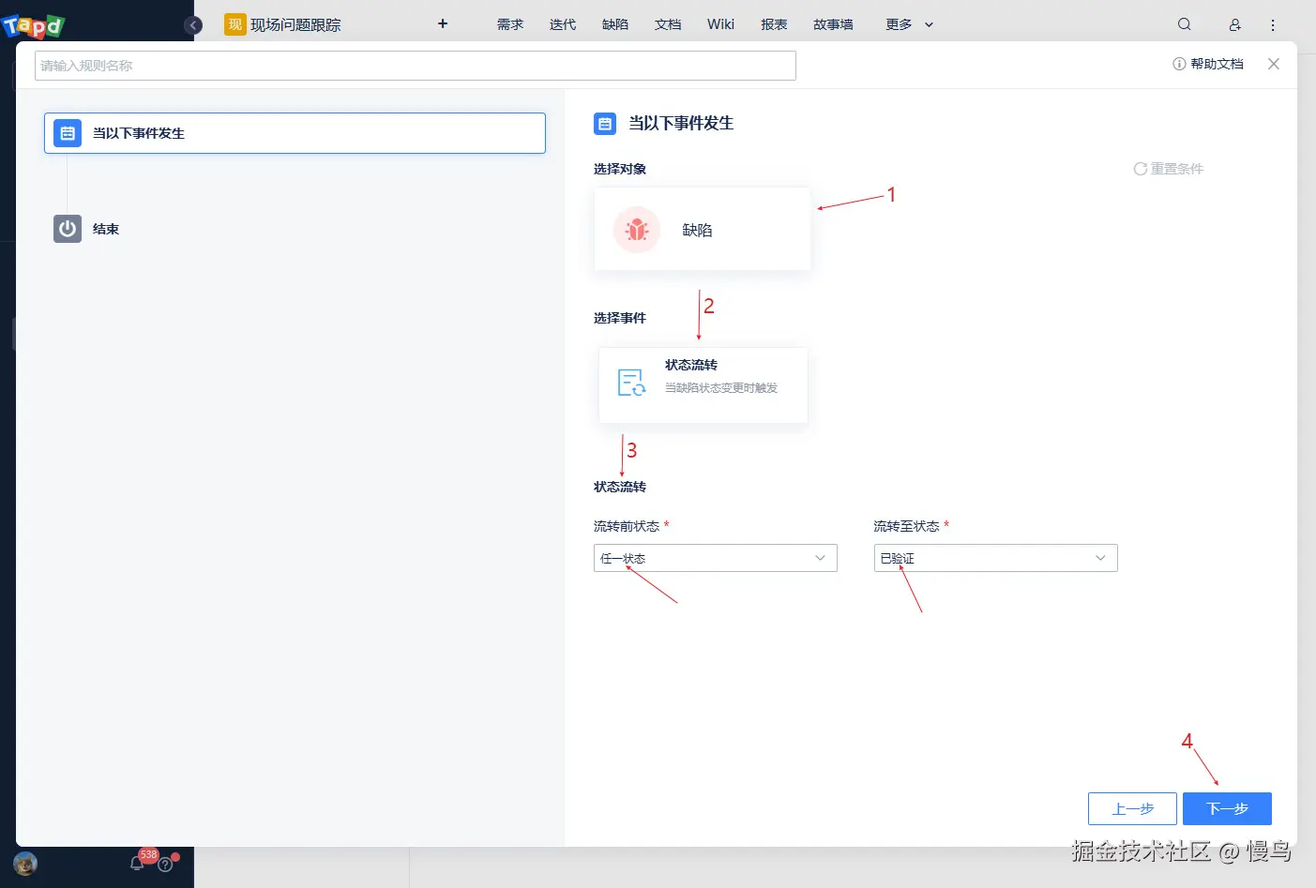Click the 上一步 button
This screenshot has width=1316, height=888.
[x=1132, y=808]
